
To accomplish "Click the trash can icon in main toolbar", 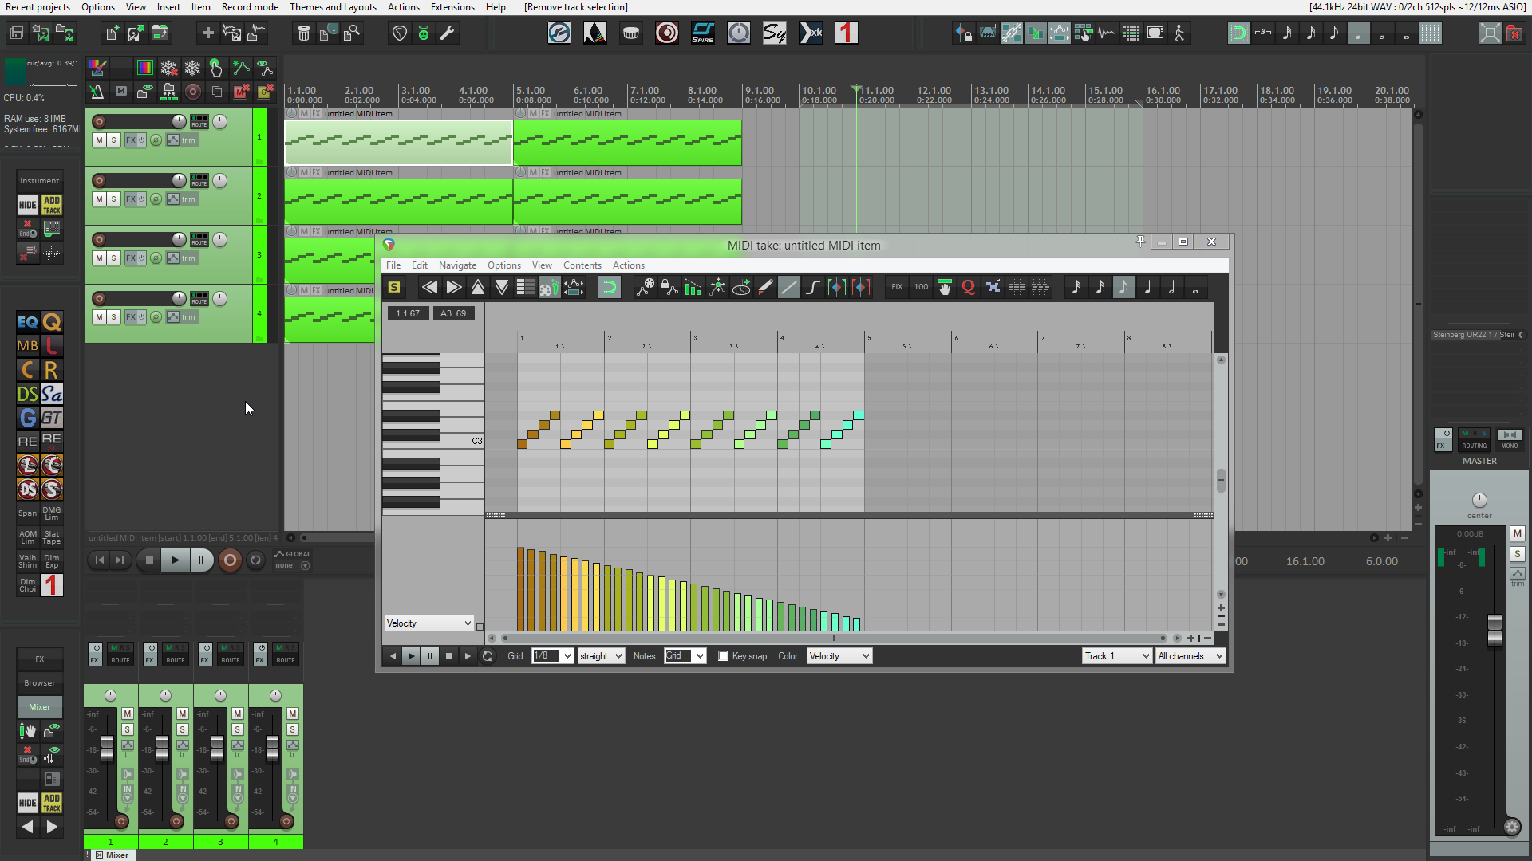I will 303,33.
